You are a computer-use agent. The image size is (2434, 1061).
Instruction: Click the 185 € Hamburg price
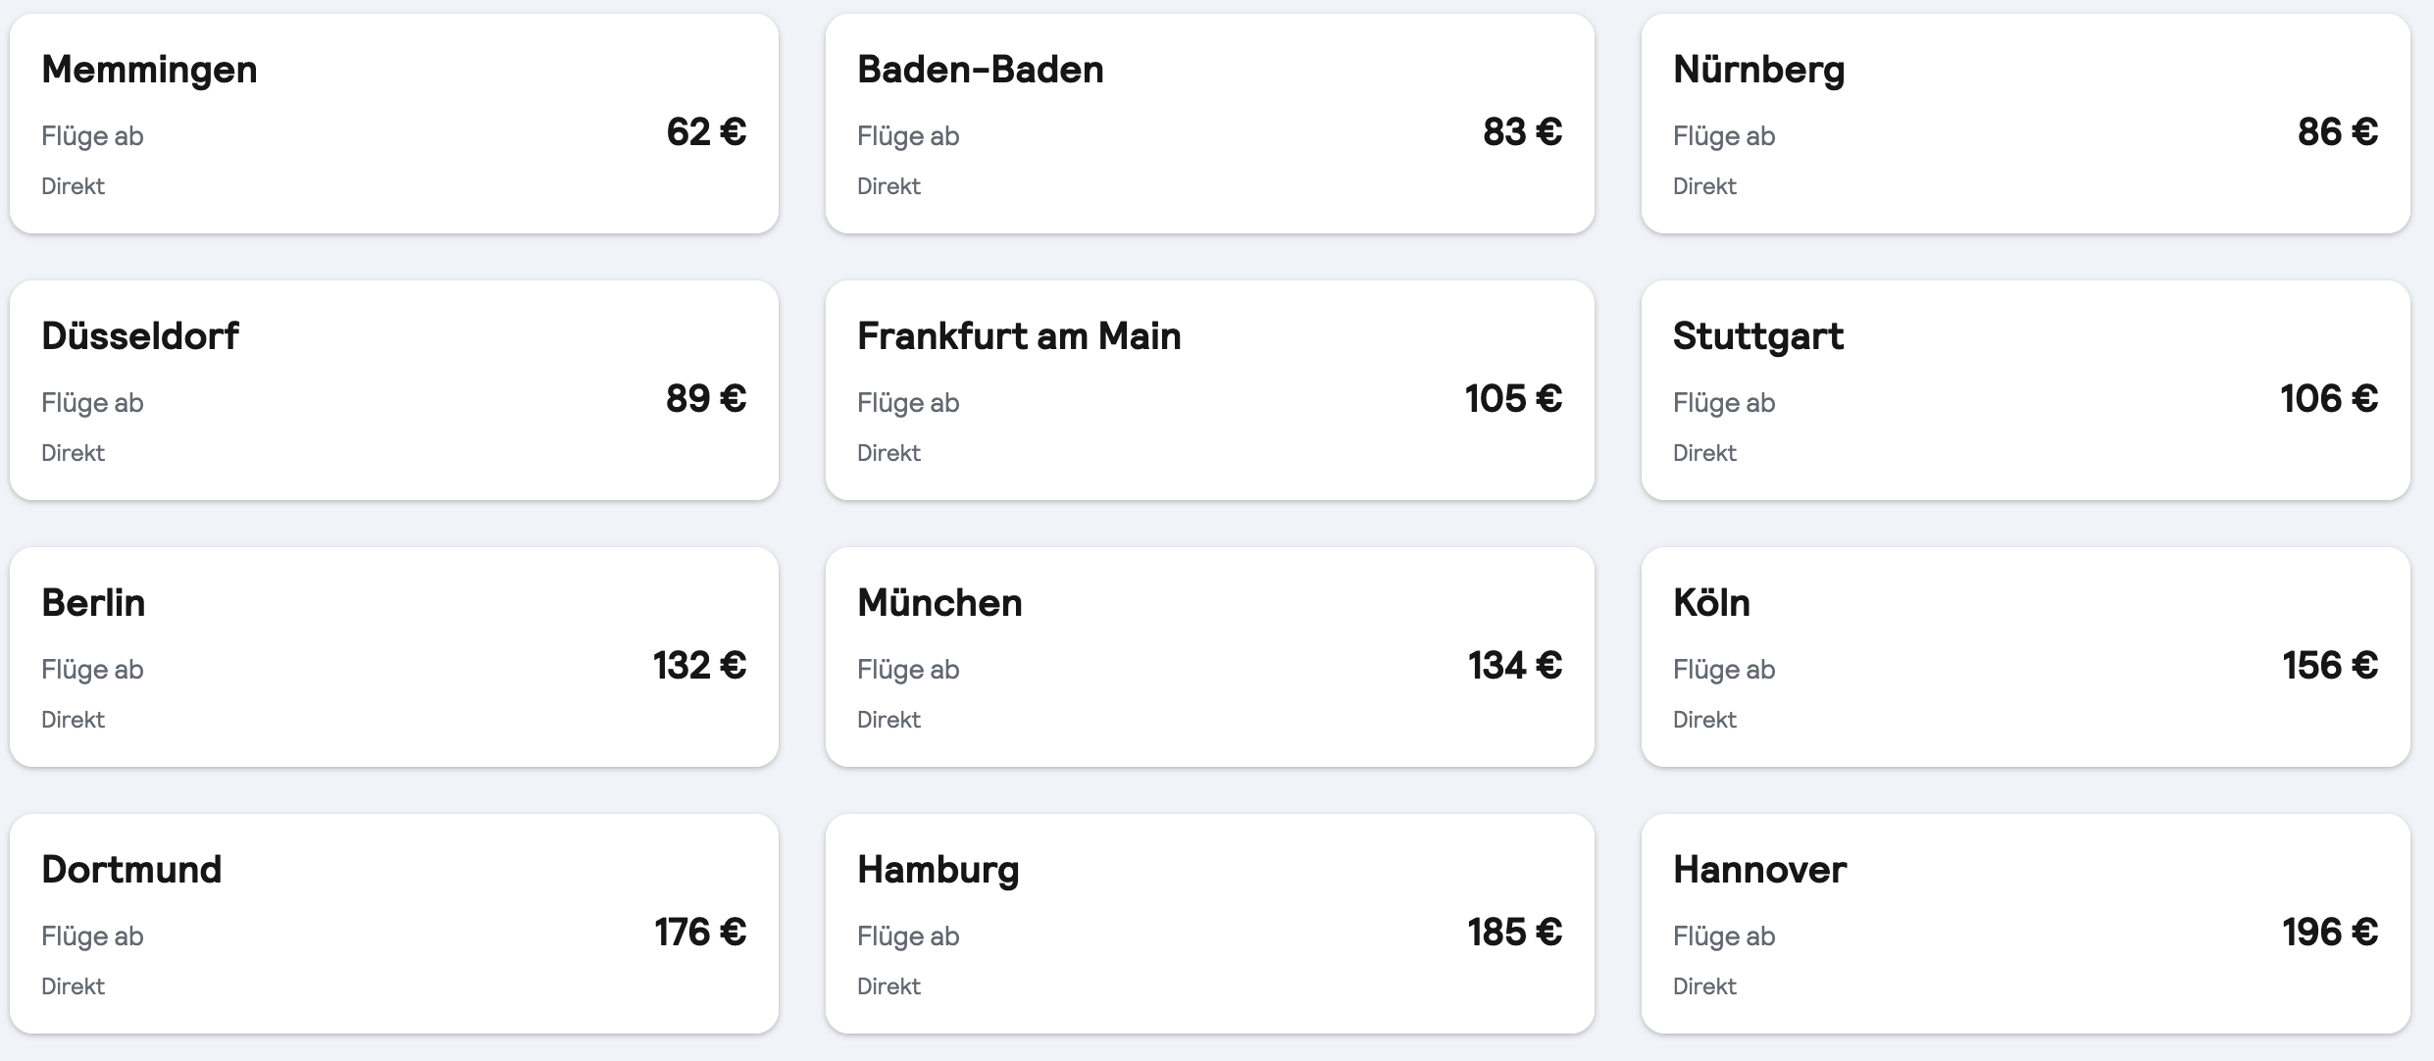click(1514, 933)
